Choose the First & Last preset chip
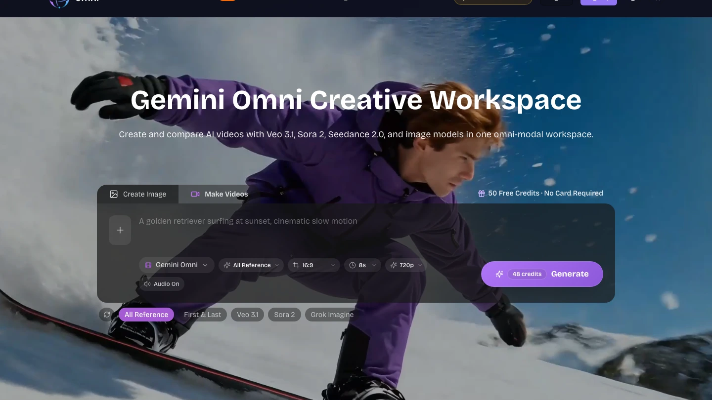Image resolution: width=712 pixels, height=400 pixels. click(203, 315)
